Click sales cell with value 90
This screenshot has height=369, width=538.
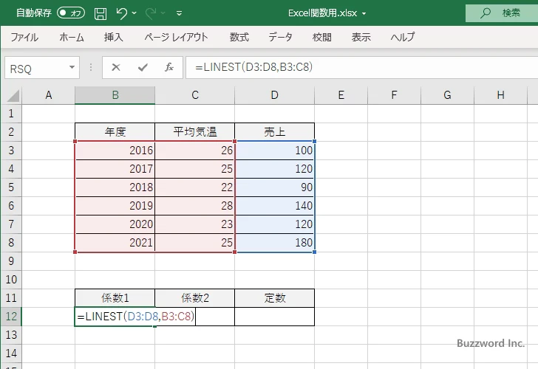click(x=274, y=187)
